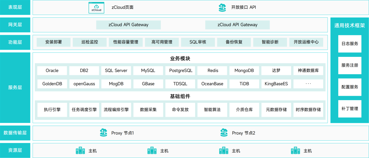
Task: Click the third 主机 server icon
Action: (223, 151)
